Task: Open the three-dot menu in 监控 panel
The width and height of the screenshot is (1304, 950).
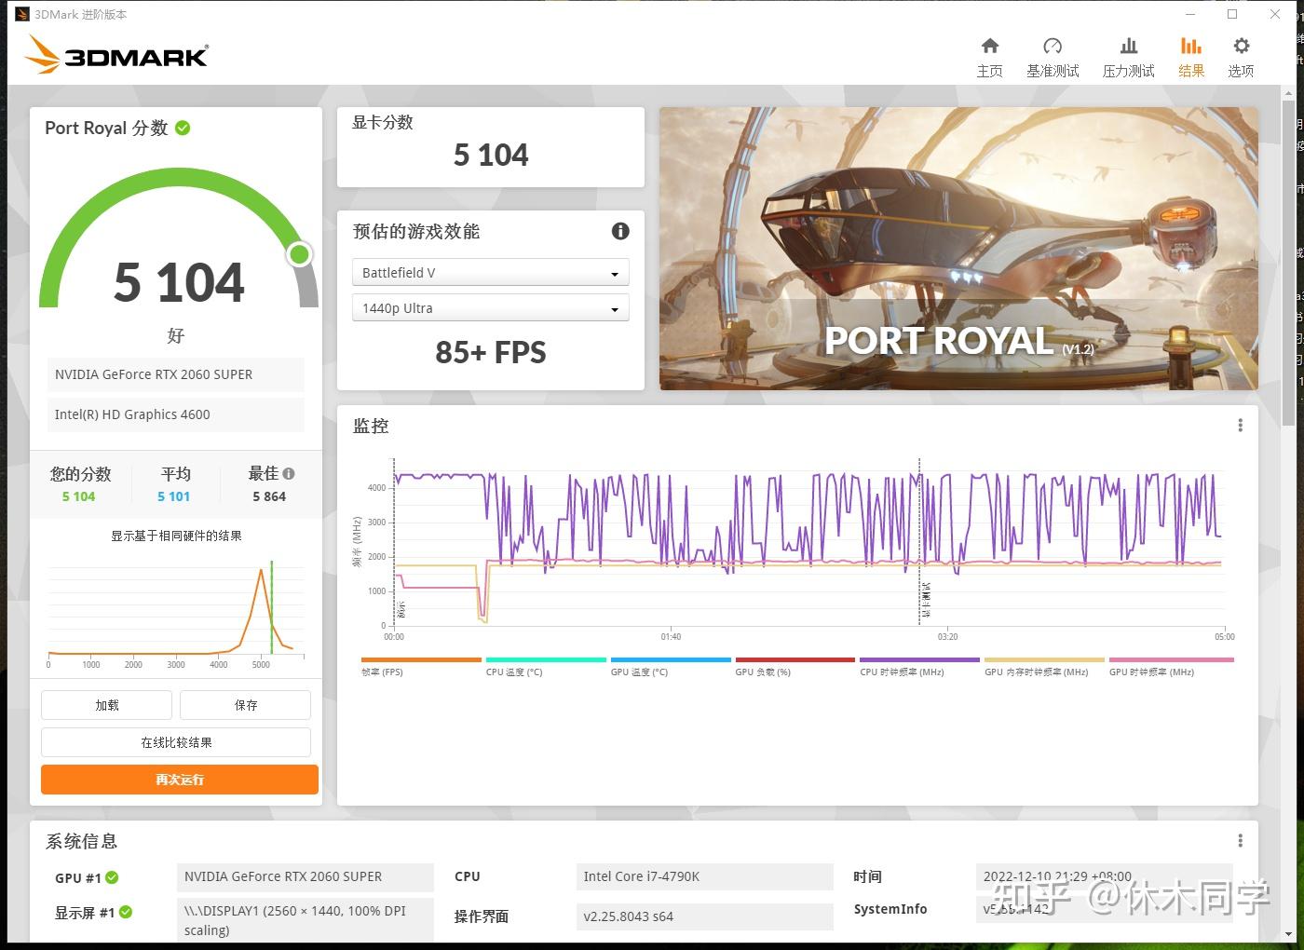Action: click(x=1240, y=426)
